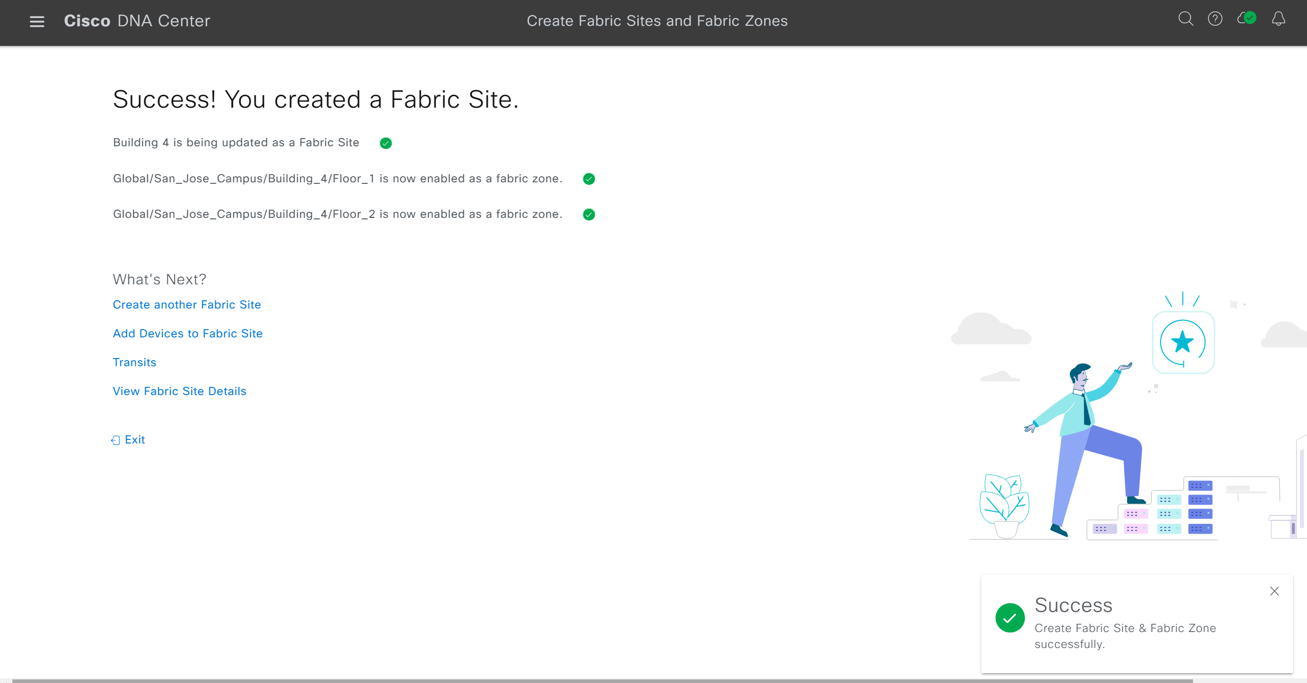Open Add Devices to Fabric Site
The height and width of the screenshot is (683, 1307).
(x=188, y=333)
